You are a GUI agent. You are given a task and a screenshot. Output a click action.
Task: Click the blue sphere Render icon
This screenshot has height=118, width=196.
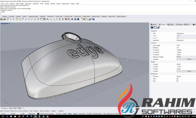click(x=78, y=19)
